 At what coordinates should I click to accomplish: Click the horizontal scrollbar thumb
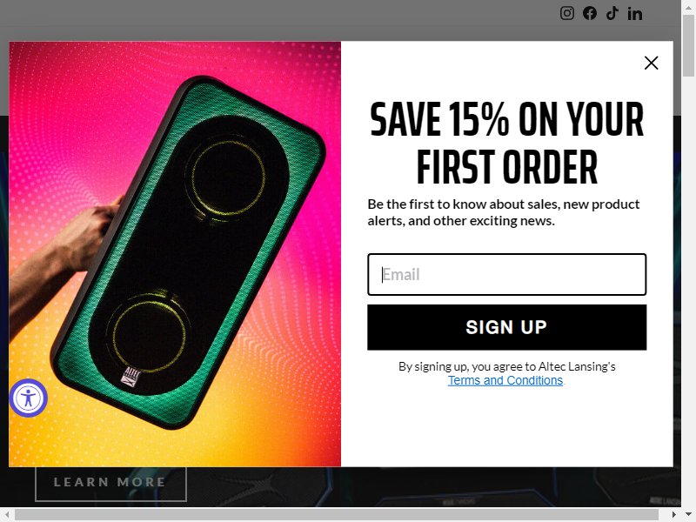coord(337,515)
